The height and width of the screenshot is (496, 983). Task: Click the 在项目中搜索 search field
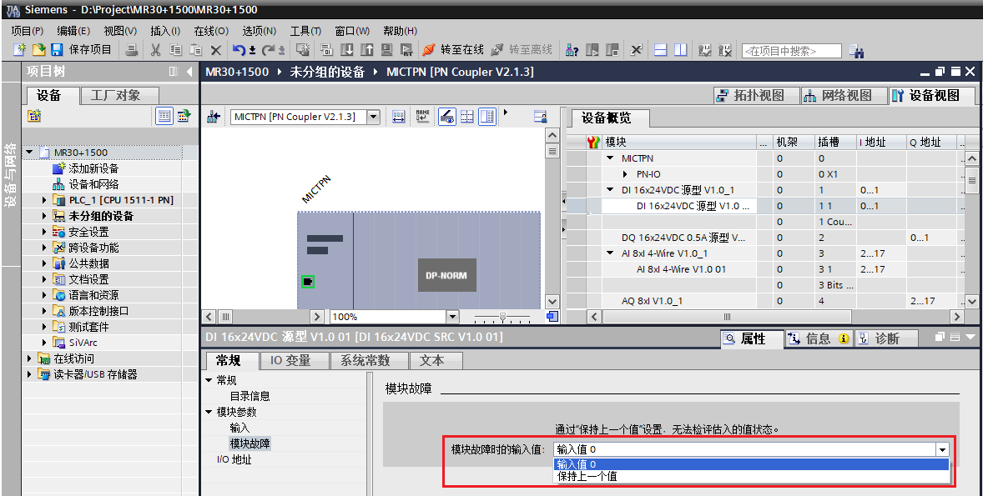[x=791, y=51]
